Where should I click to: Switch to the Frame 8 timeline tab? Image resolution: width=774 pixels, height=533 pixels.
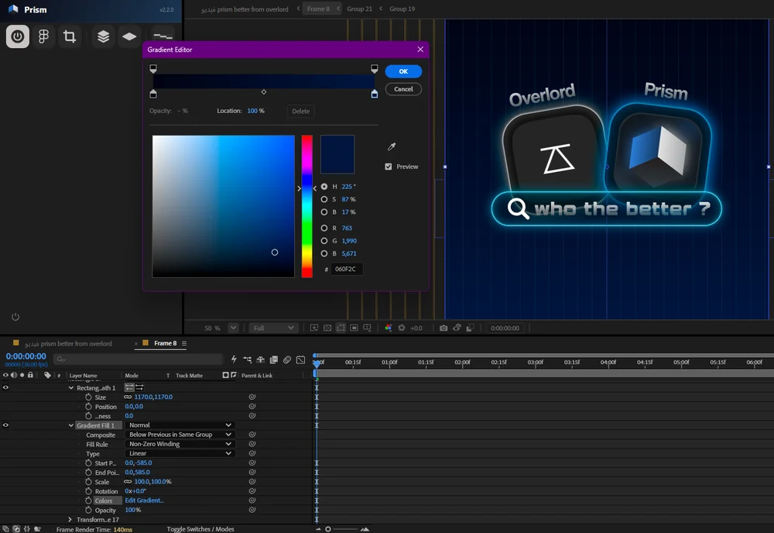tap(165, 343)
